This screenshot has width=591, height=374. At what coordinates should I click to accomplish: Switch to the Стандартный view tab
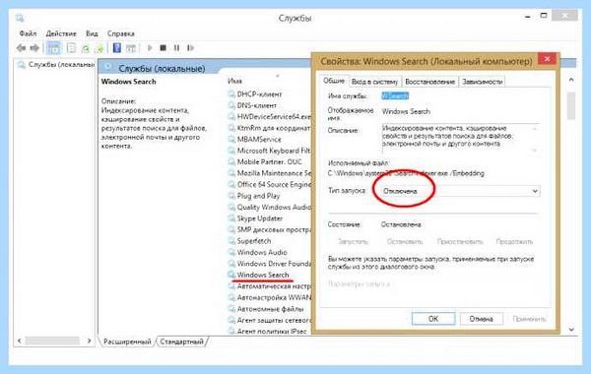tap(181, 342)
